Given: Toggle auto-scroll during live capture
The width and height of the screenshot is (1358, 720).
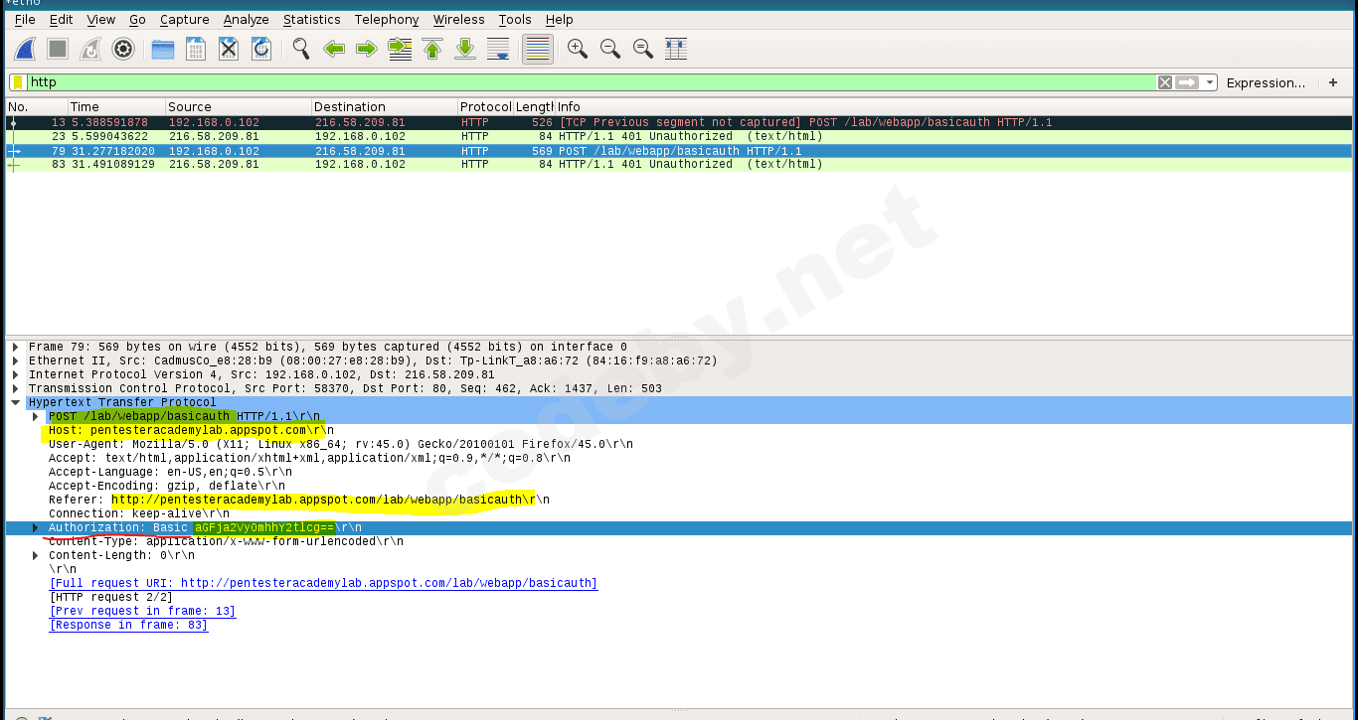Looking at the screenshot, I should (x=498, y=49).
